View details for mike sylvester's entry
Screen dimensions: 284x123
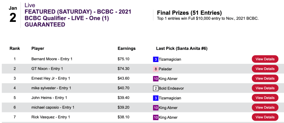[x=265, y=88]
